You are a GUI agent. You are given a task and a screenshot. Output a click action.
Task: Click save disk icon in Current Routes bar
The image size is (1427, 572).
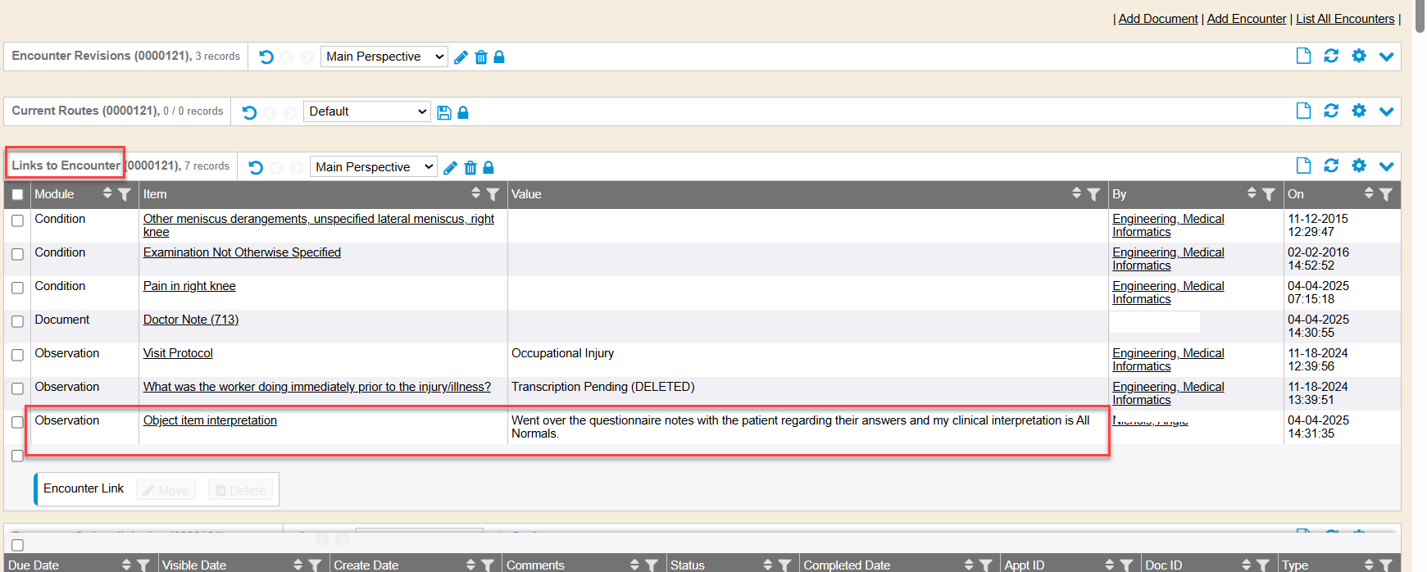444,113
